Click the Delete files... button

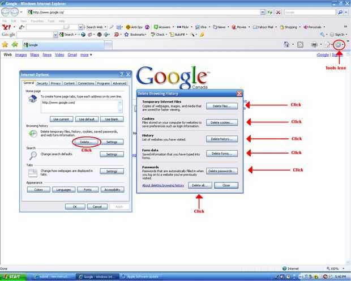click(221, 106)
